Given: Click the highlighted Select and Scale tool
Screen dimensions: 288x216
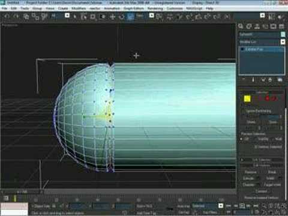Looking at the screenshot, I should 130,17.
